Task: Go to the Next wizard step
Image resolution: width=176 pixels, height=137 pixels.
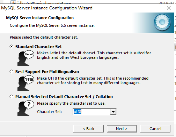Action: 122,129
